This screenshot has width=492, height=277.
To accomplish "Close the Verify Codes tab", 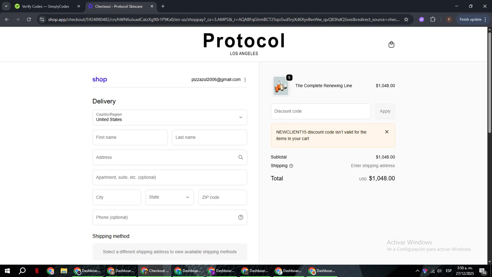I will (x=79, y=6).
